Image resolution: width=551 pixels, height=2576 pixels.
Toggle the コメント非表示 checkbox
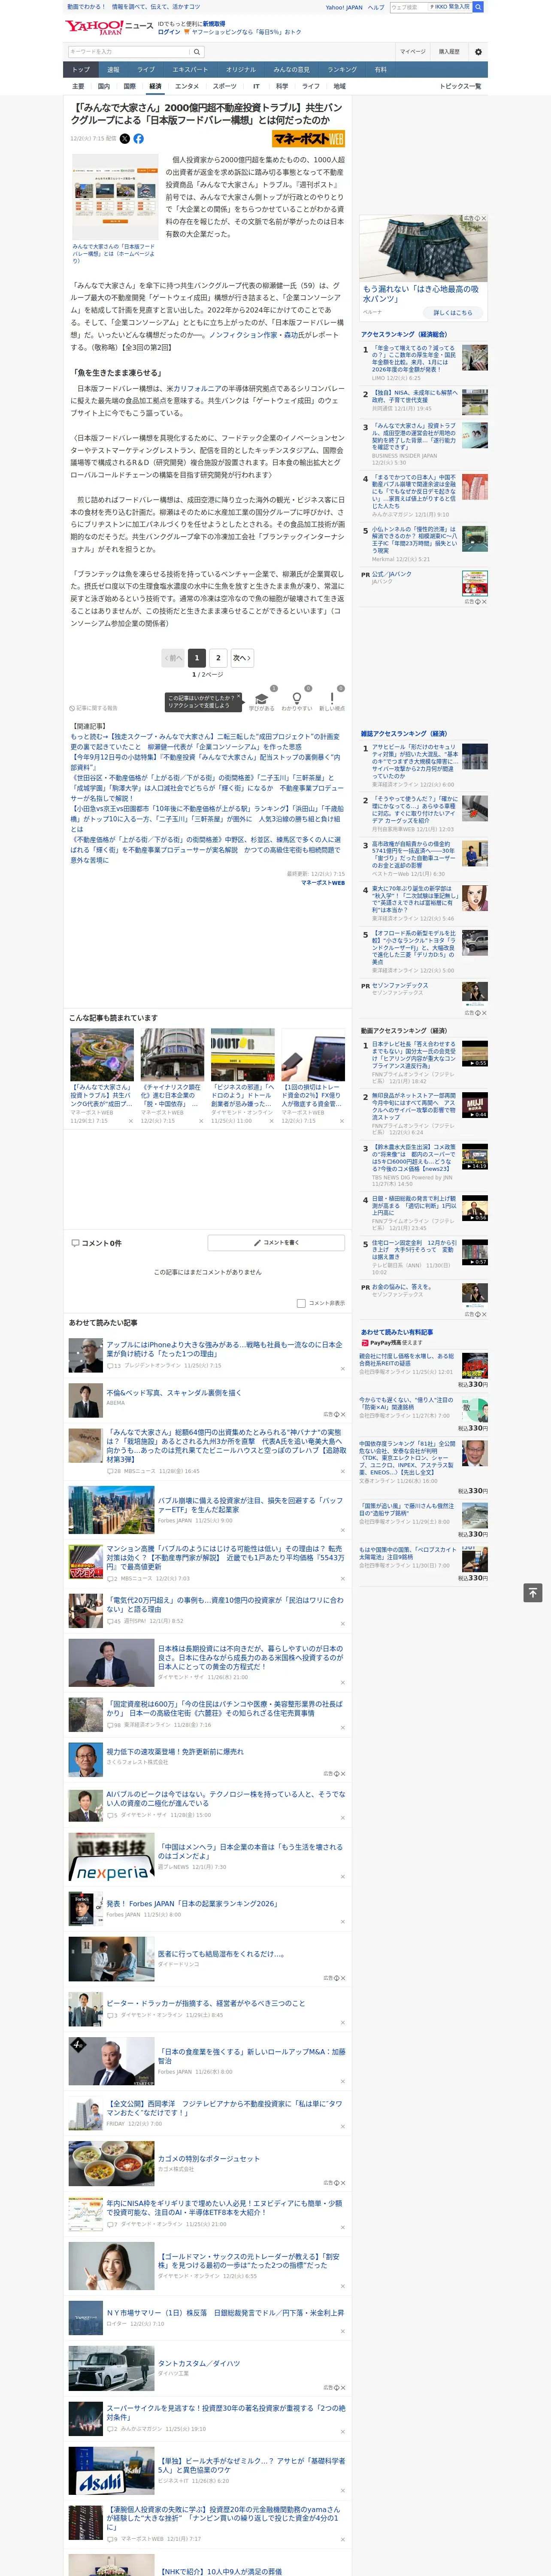point(301,1303)
